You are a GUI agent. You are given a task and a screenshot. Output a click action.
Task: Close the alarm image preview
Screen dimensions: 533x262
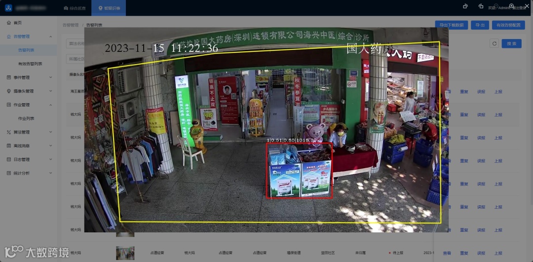coord(527,6)
